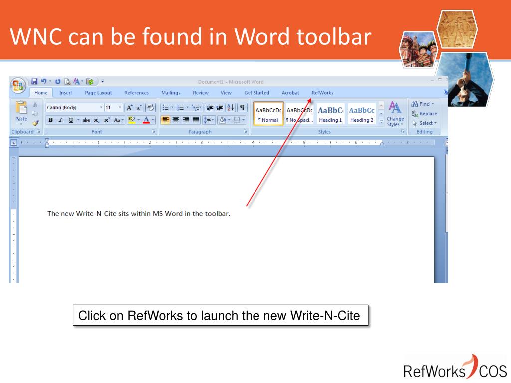Cut selection with scissors icon
The width and height of the screenshot is (511, 383).
pos(35,104)
